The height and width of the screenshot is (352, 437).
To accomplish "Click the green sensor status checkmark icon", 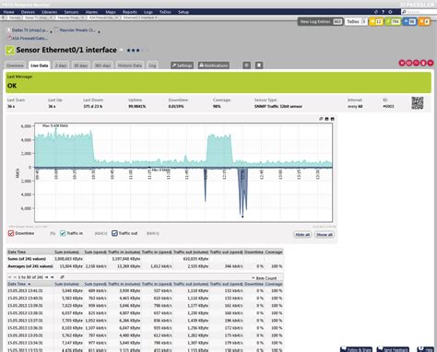I will click(10, 50).
